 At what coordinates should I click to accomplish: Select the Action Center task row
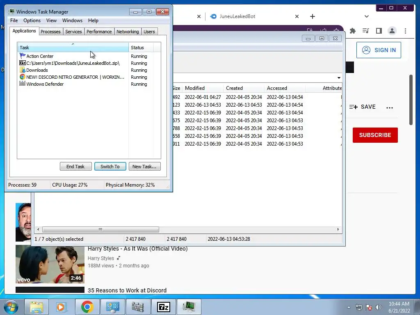pyautogui.click(x=89, y=56)
